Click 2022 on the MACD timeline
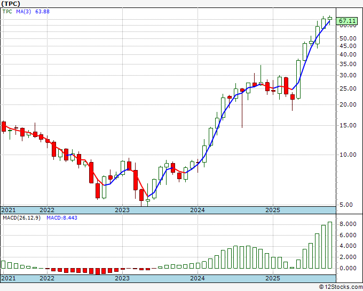Image resolution: width=363 pixels, height=291 pixels. pyautogui.click(x=47, y=278)
